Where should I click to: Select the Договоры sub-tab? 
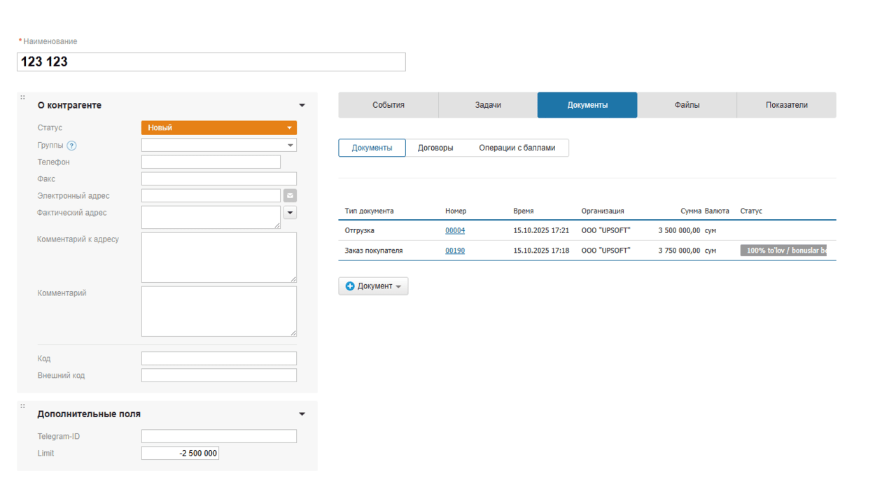point(435,148)
